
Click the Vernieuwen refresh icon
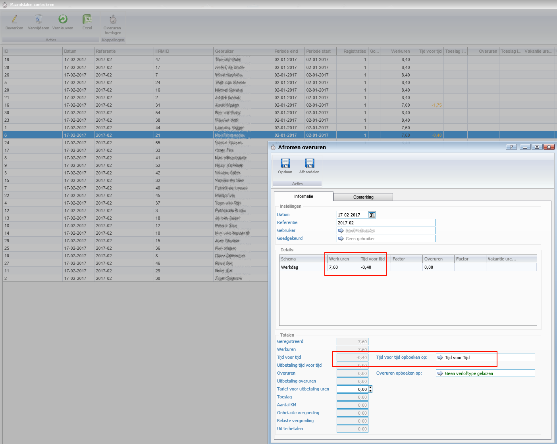point(63,19)
